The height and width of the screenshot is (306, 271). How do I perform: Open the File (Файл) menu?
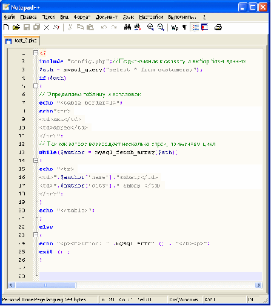coord(10,17)
